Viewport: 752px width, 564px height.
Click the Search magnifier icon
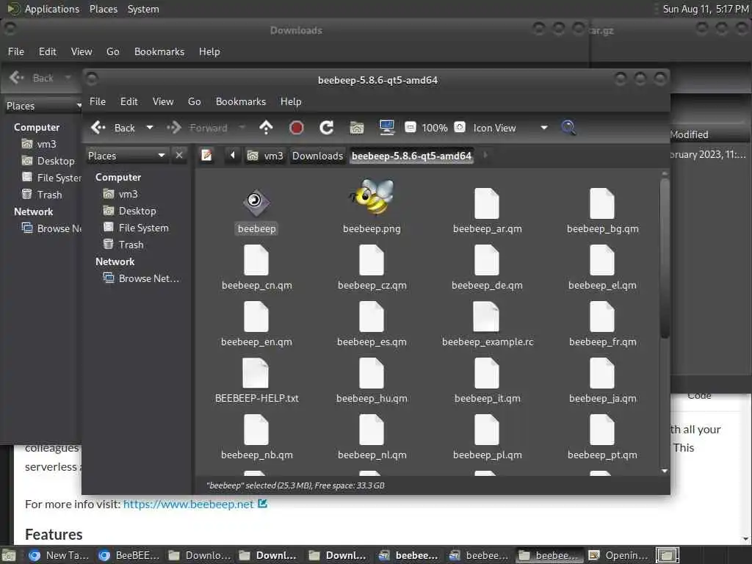pyautogui.click(x=568, y=128)
